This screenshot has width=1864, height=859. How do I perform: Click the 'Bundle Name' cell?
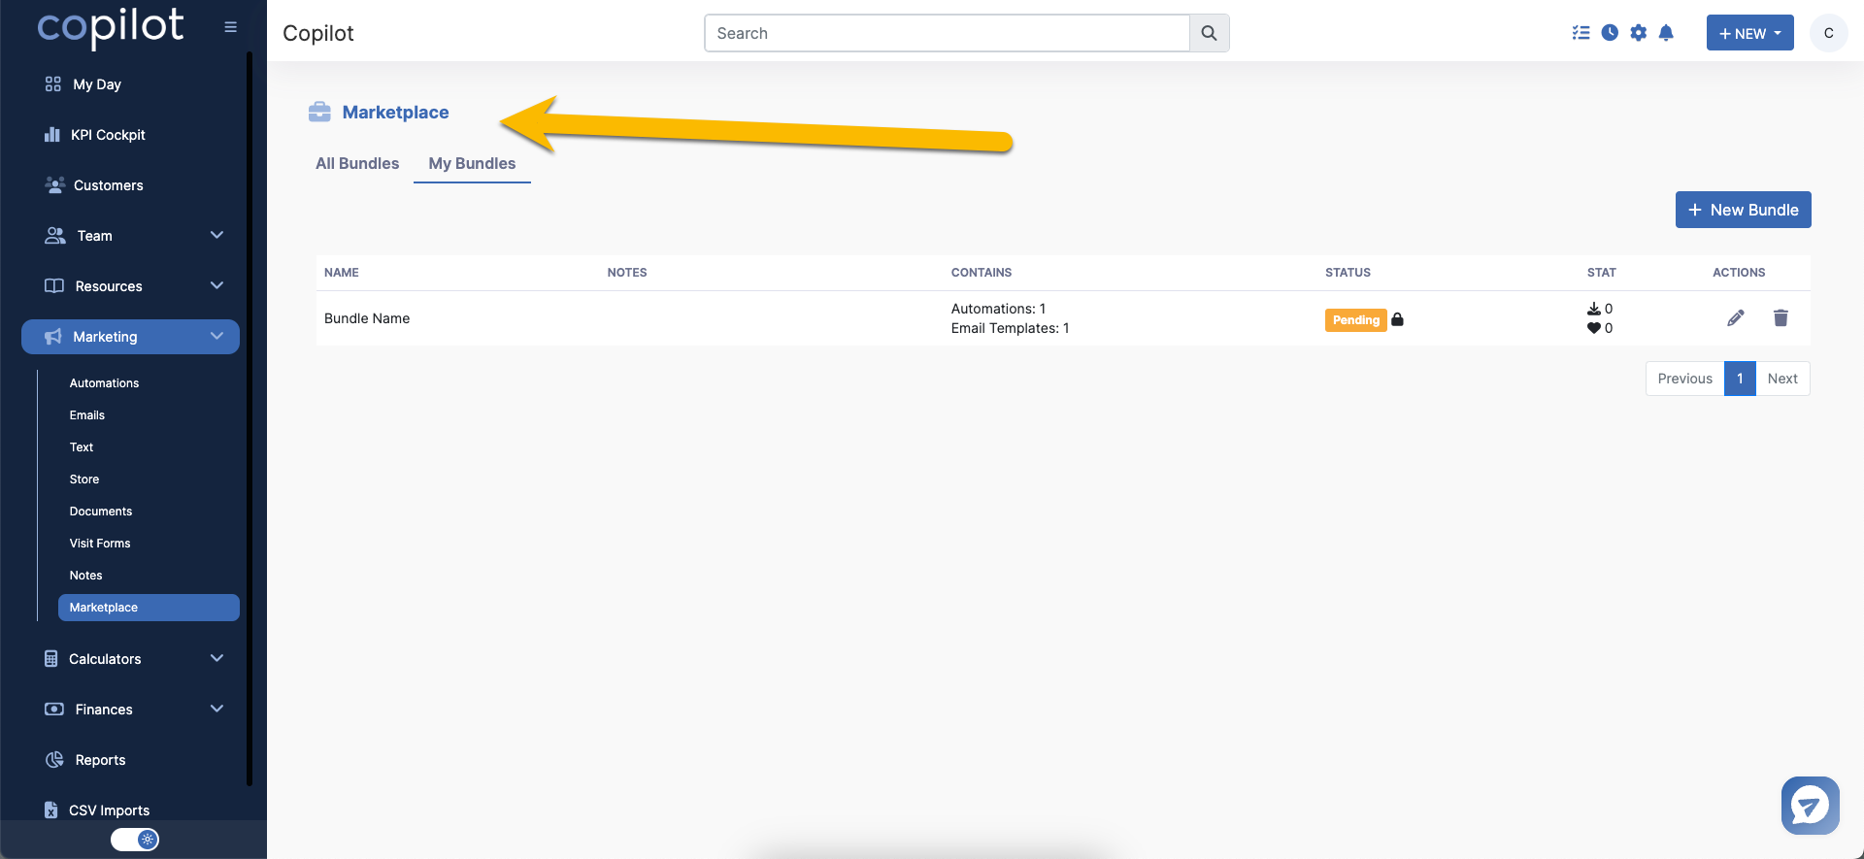coord(367,318)
